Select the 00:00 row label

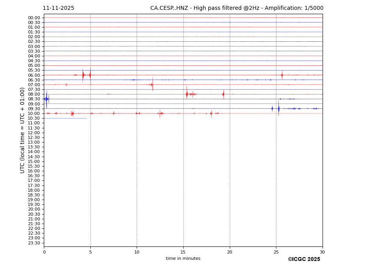(x=34, y=18)
